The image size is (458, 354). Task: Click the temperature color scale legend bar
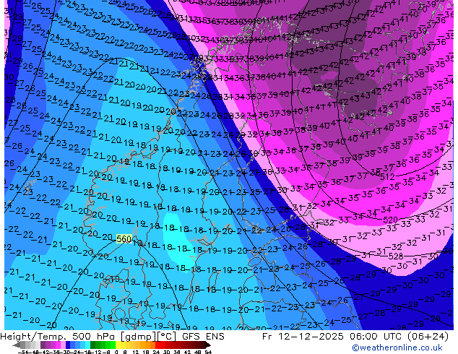tap(112, 345)
